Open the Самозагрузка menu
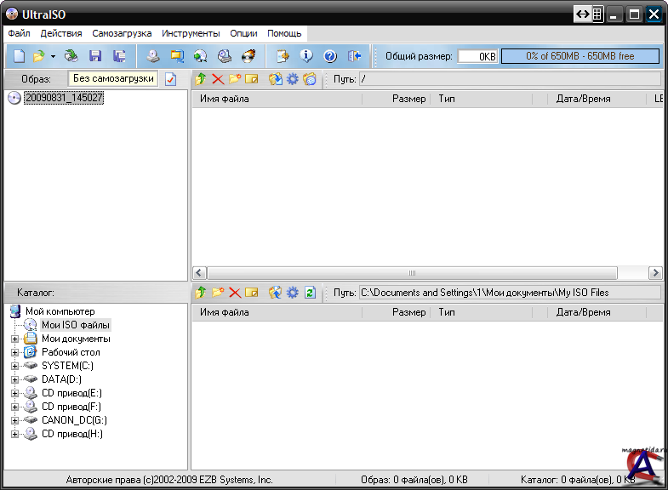Viewport: 668px width, 490px height. (122, 33)
